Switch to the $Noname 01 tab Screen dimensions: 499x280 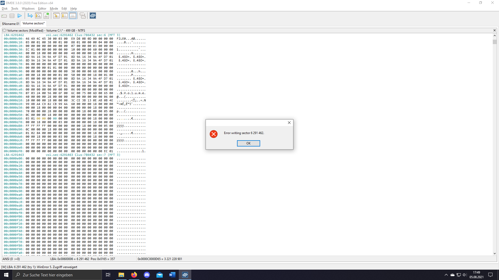(x=11, y=24)
